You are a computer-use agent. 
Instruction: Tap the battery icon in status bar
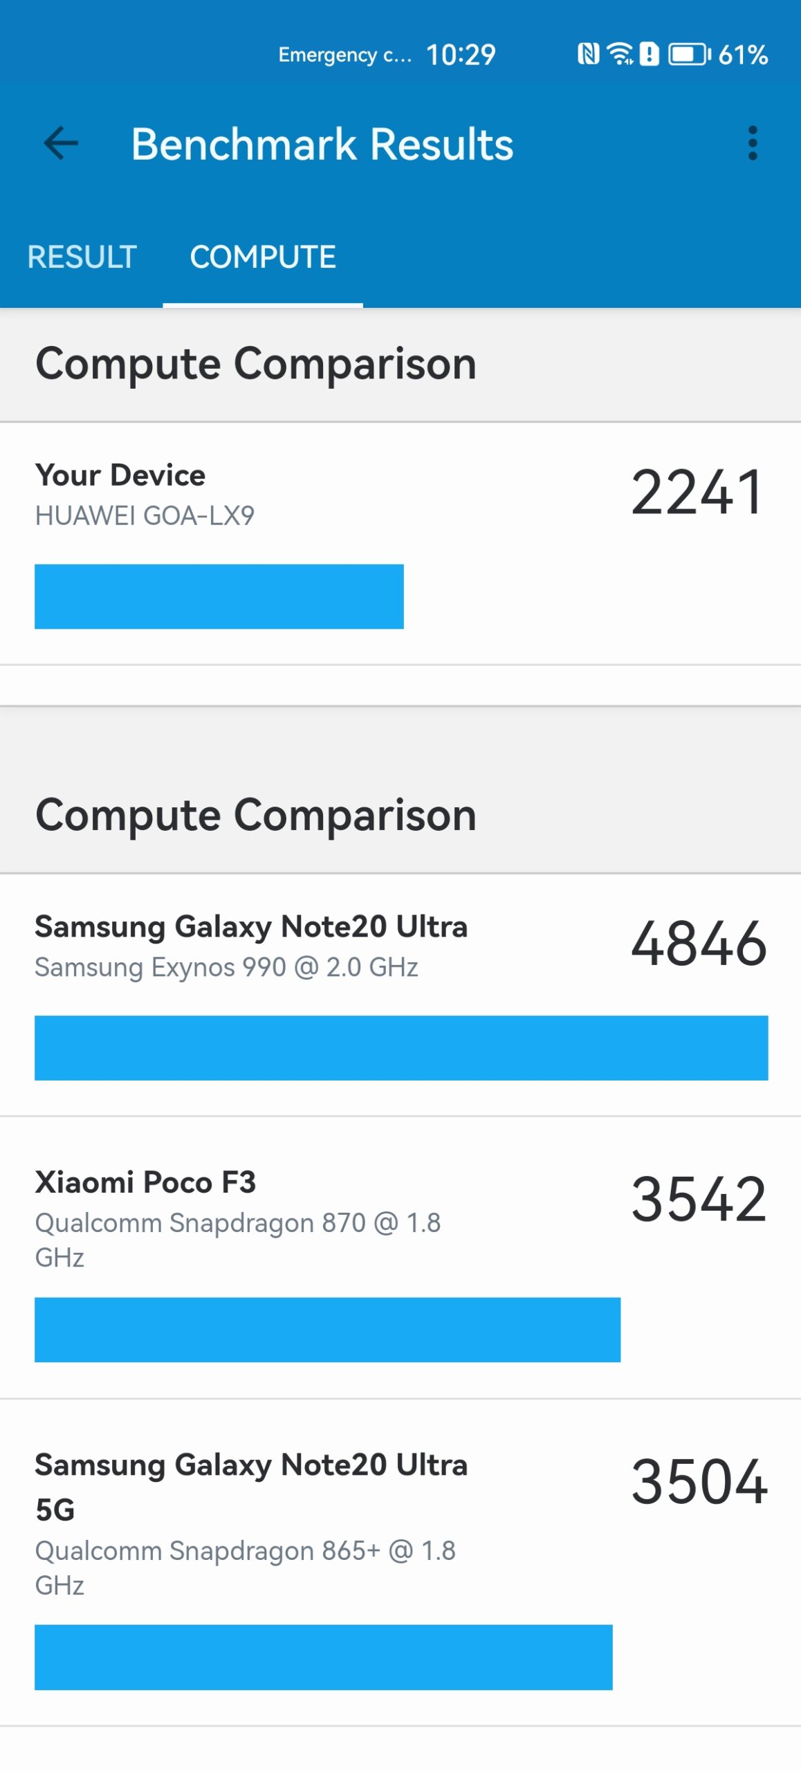click(x=689, y=54)
